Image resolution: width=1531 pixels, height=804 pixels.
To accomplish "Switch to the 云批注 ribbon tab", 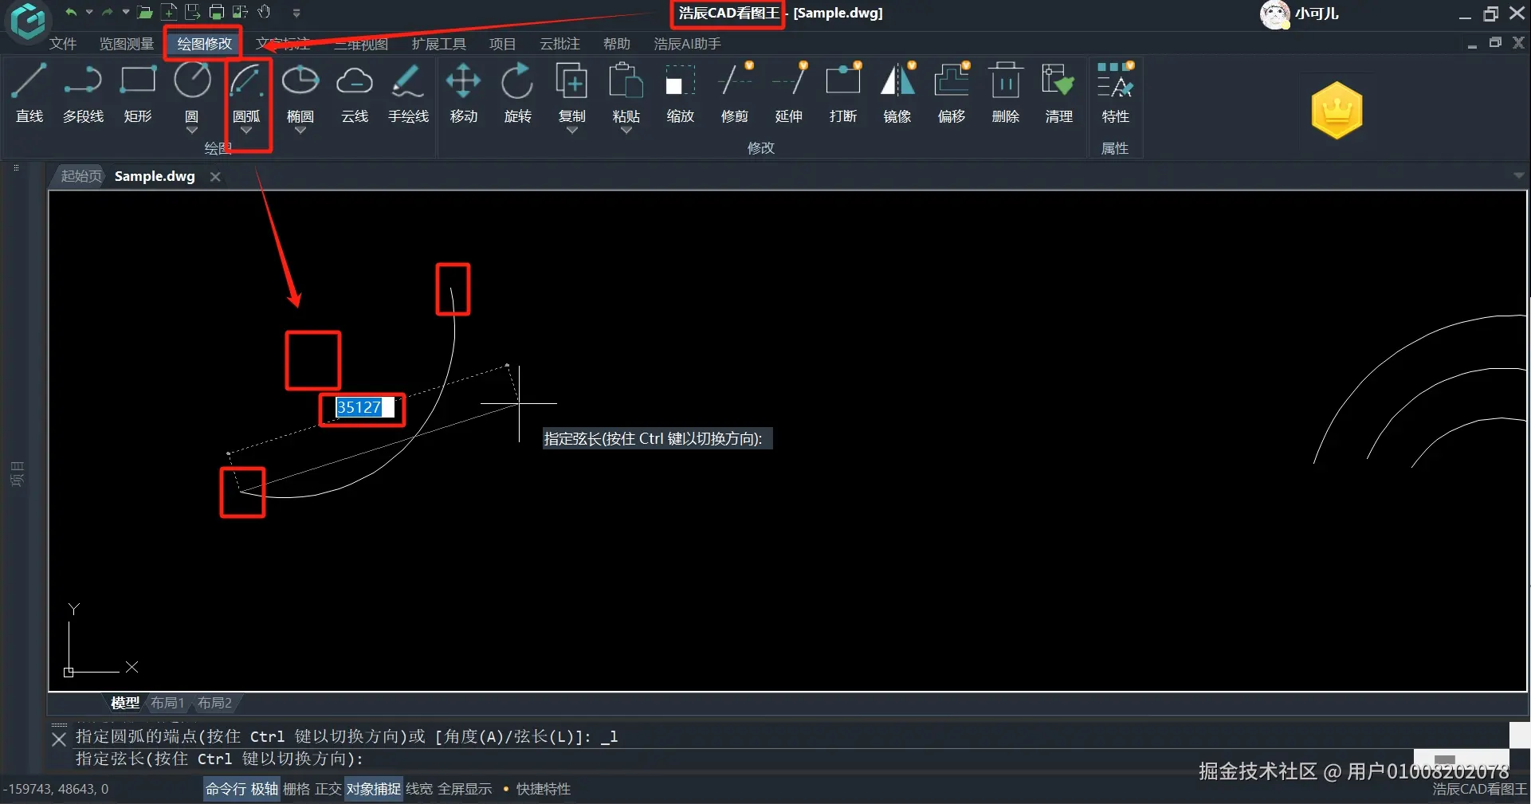I will (x=559, y=44).
